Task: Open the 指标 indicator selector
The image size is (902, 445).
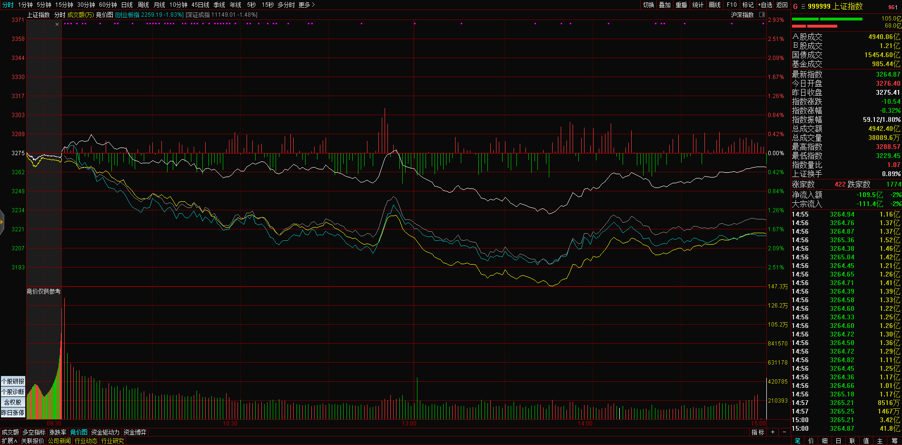Action: tap(757, 432)
